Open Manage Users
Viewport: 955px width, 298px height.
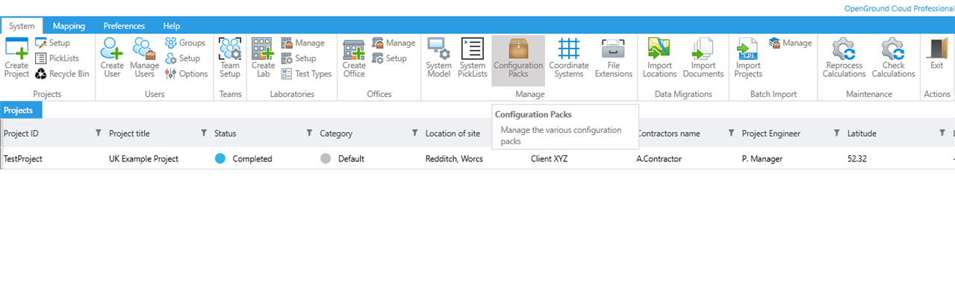pos(144,58)
